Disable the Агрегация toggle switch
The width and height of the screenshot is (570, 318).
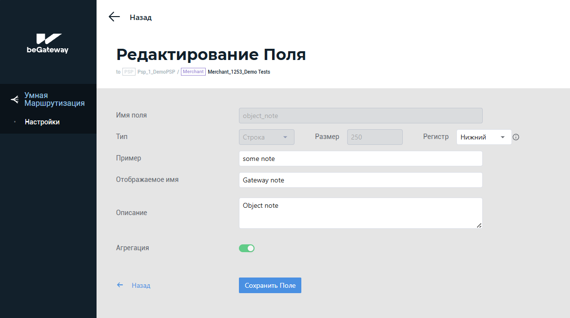(x=247, y=248)
